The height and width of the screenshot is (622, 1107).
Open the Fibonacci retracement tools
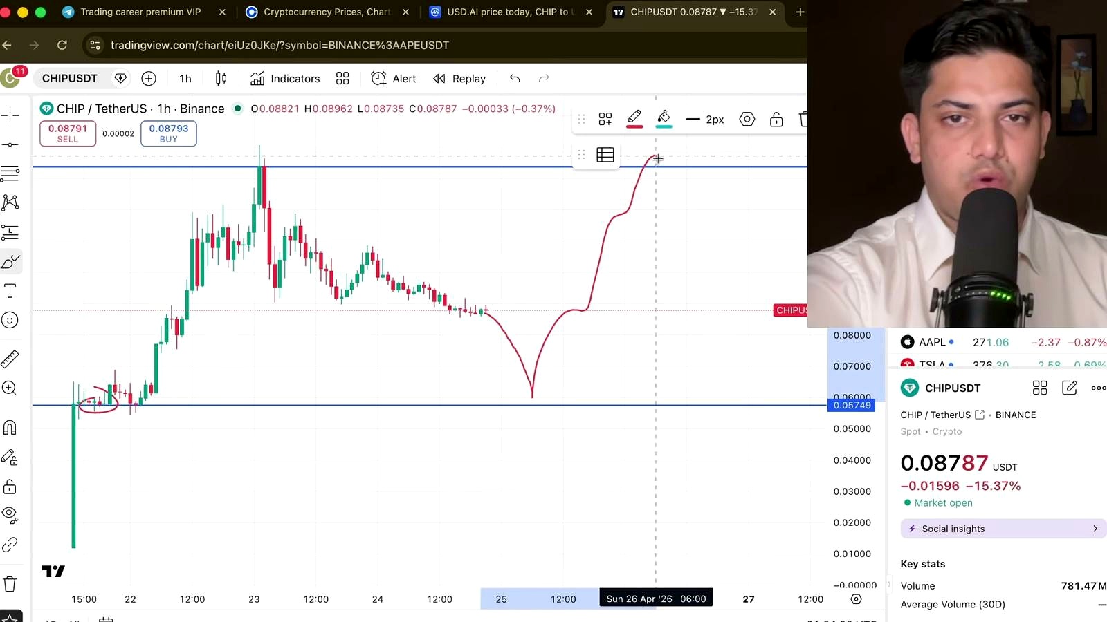pyautogui.click(x=10, y=173)
